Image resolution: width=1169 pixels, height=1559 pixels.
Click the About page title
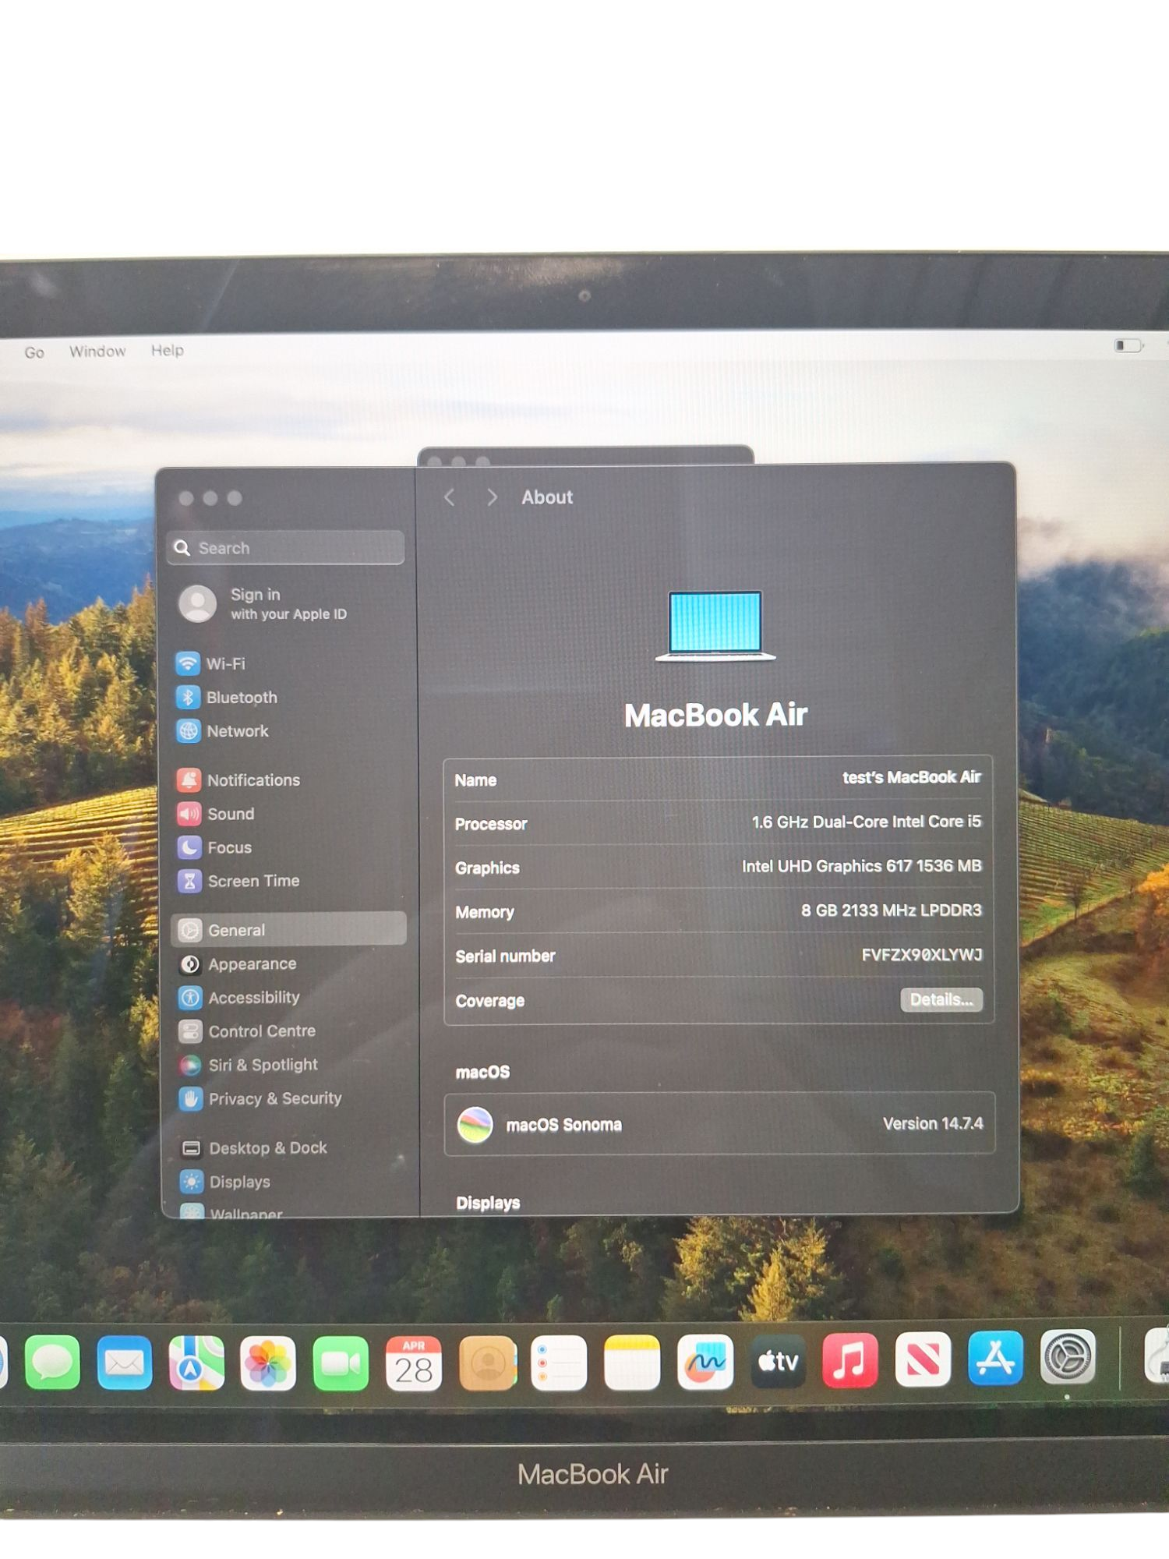click(547, 497)
